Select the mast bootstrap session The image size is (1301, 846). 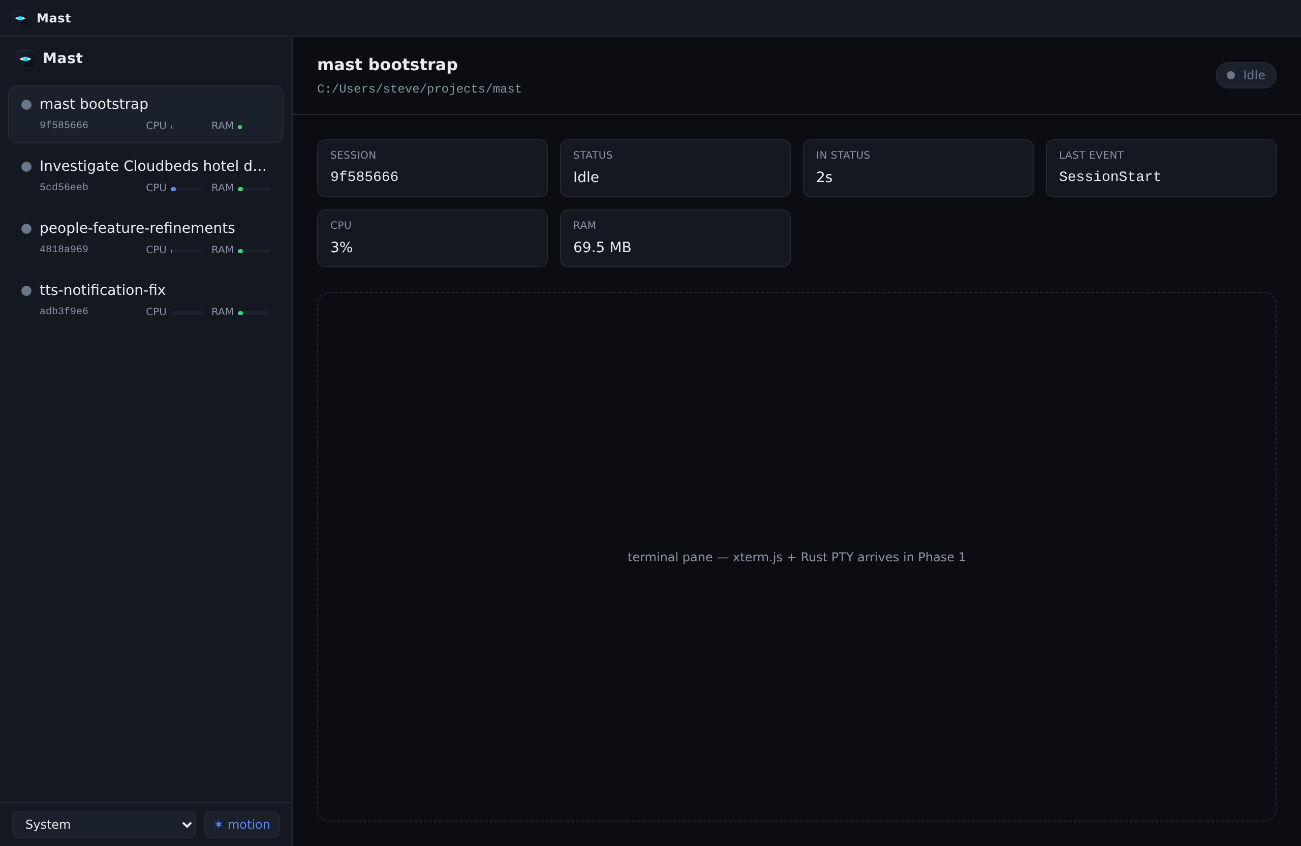pyautogui.click(x=145, y=114)
